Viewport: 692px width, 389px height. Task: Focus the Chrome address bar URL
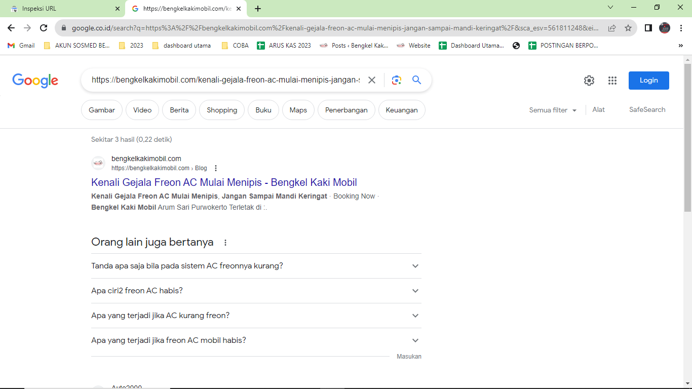[336, 28]
